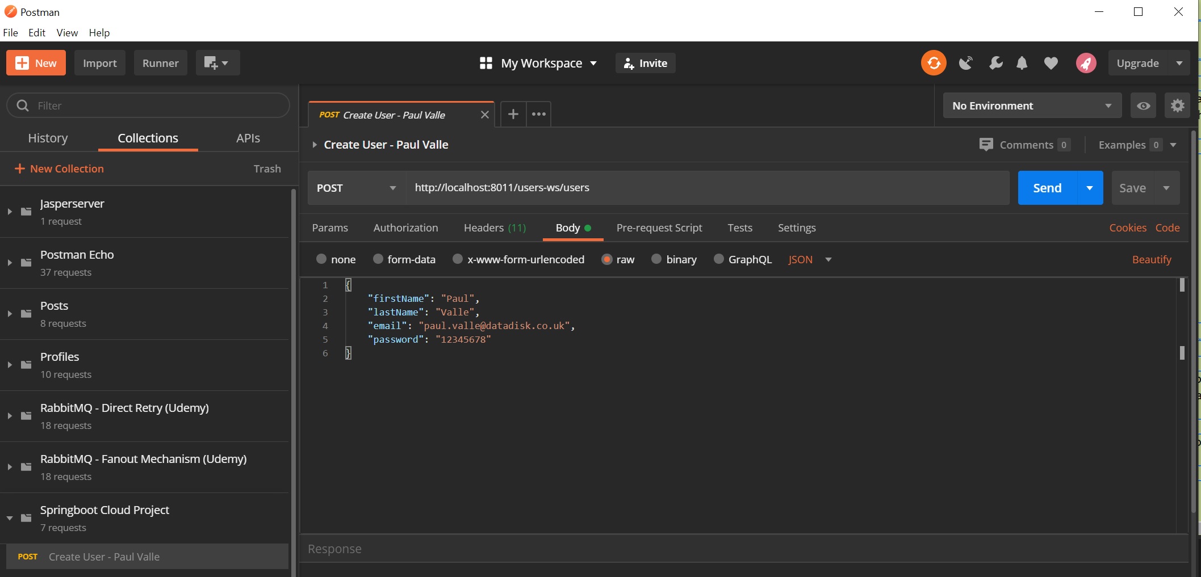Click the orange sync status icon
The width and height of the screenshot is (1201, 577).
click(x=934, y=63)
